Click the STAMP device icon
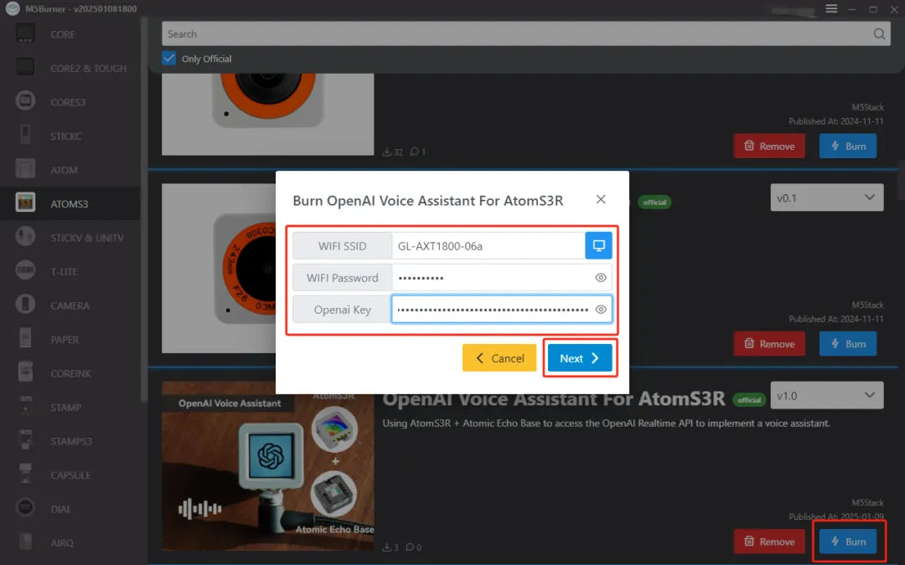This screenshot has height=565, width=905. [25, 407]
